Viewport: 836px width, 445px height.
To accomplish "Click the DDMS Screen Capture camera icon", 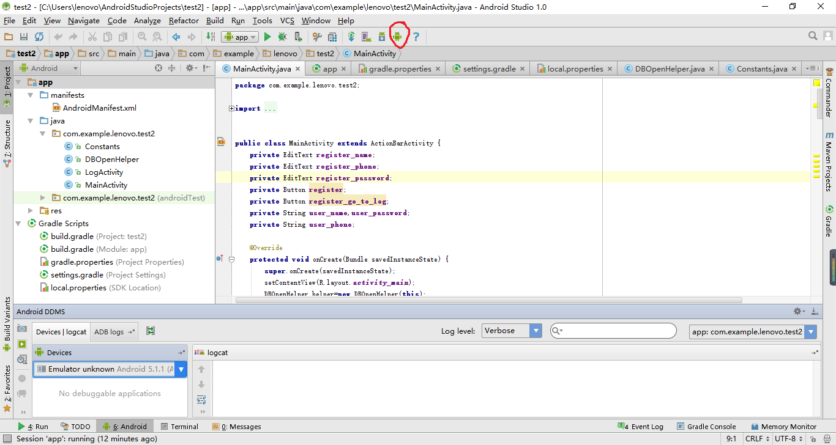I will (x=22, y=328).
